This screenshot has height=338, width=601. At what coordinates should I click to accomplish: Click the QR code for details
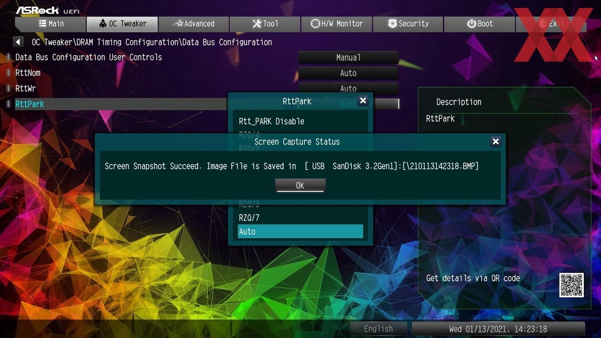[571, 285]
